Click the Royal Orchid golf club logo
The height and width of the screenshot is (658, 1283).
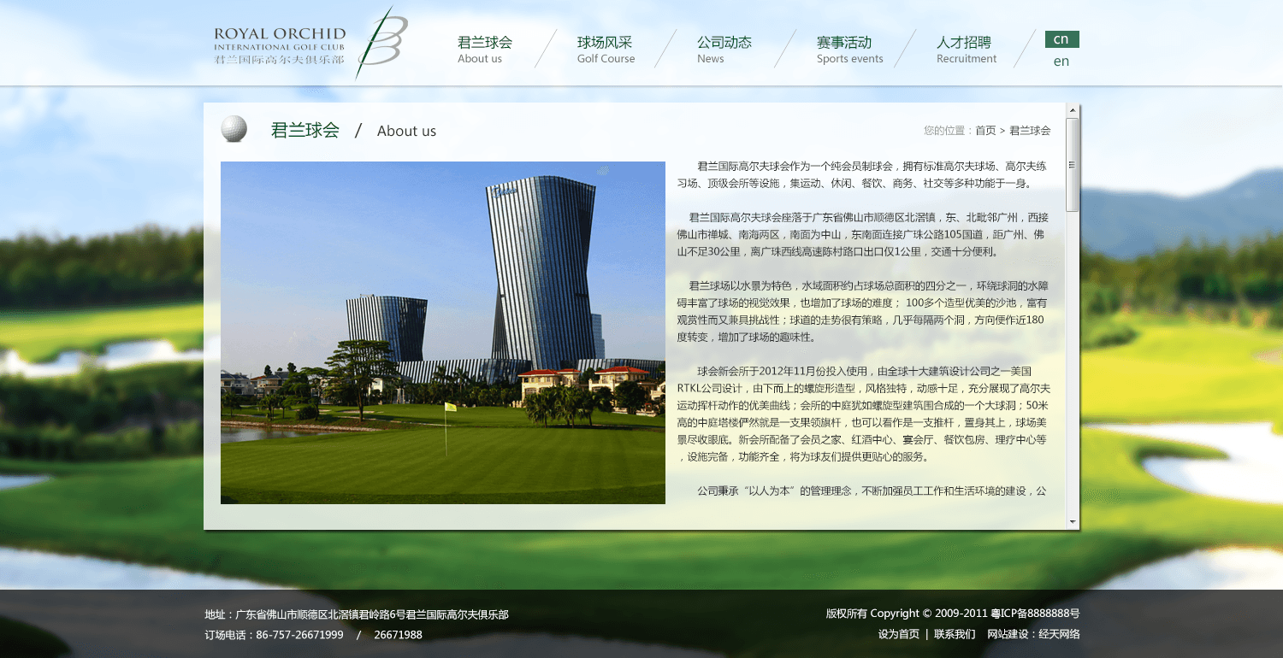[x=308, y=44]
